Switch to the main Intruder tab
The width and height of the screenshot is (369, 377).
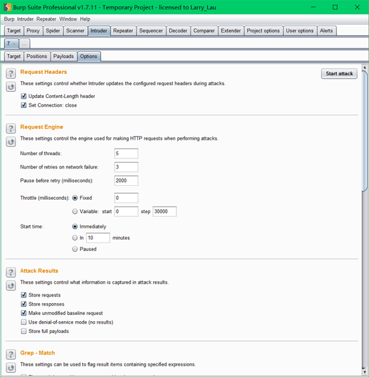(99, 31)
